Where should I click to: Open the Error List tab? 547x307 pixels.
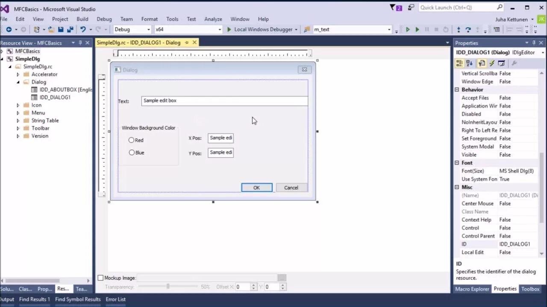(116, 299)
